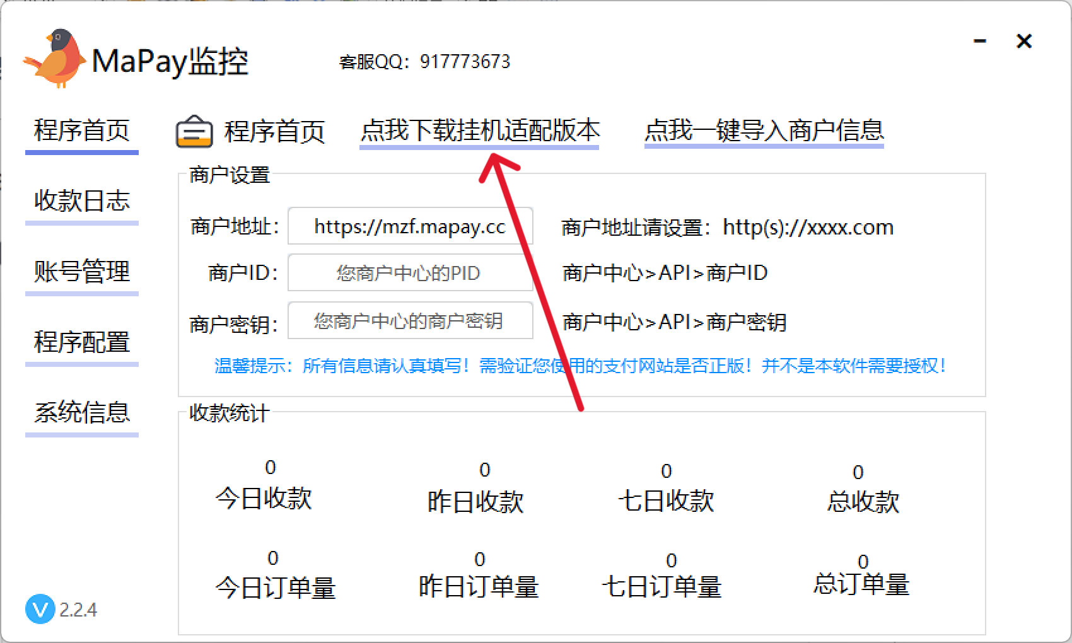The height and width of the screenshot is (643, 1072).
Task: Click the briefcase icon beside 程序首页
Action: coord(194,131)
